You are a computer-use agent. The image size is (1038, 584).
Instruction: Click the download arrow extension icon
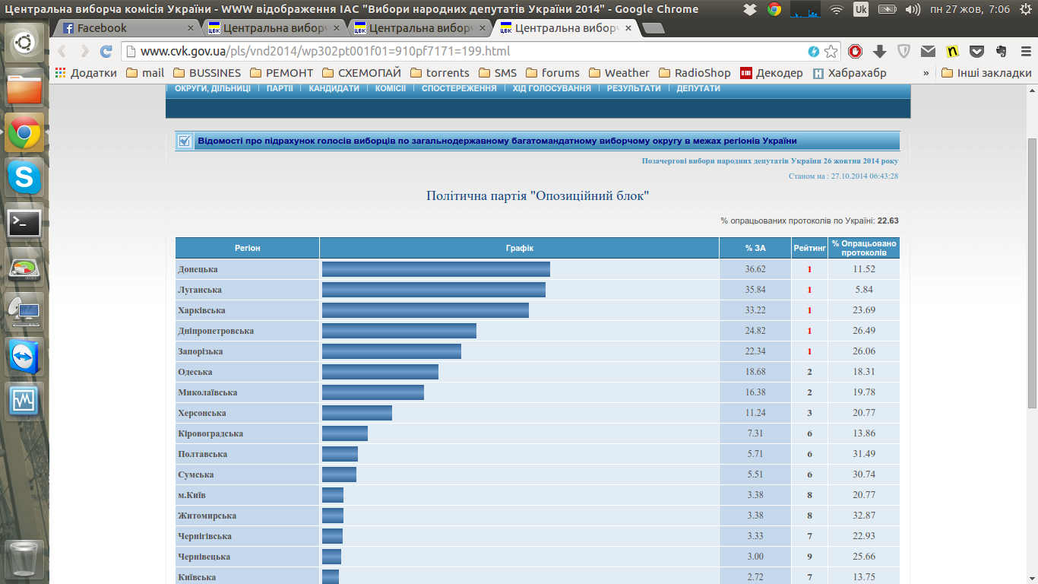[879, 52]
